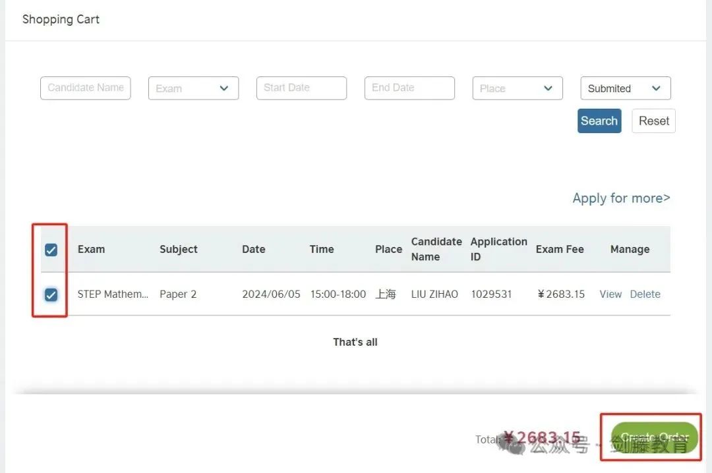712x473 pixels.
Task: Open the Exam filter dropdown
Action: [193, 88]
